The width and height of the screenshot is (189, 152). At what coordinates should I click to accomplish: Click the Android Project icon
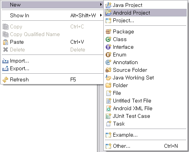(108, 13)
